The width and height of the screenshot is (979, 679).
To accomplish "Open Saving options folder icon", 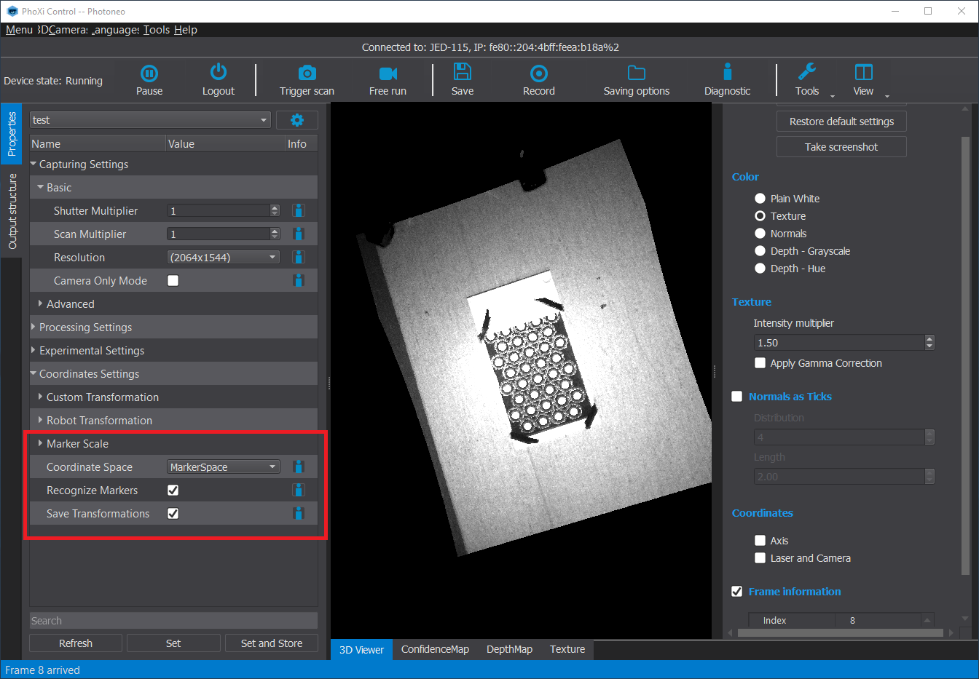I will pyautogui.click(x=636, y=74).
